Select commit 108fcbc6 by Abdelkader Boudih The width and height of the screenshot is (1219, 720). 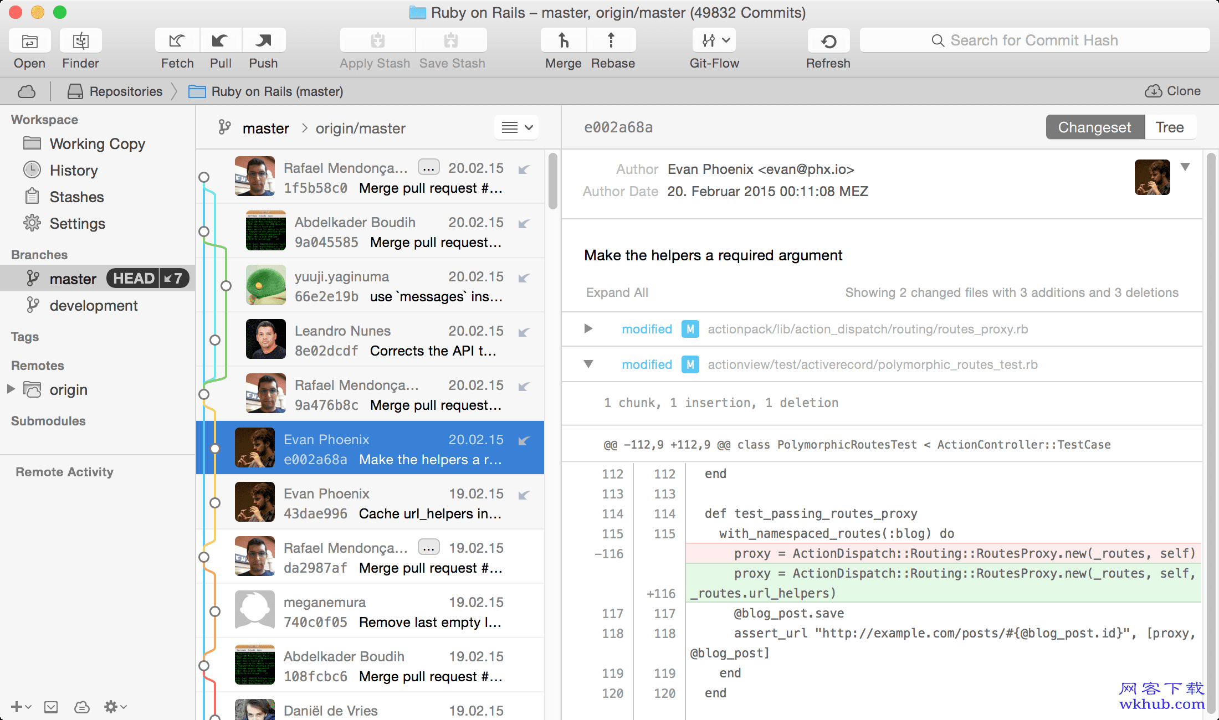tap(370, 666)
